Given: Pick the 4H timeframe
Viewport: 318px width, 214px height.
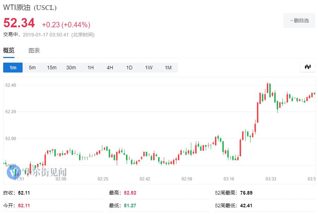Looking at the screenshot, I should click(110, 68).
